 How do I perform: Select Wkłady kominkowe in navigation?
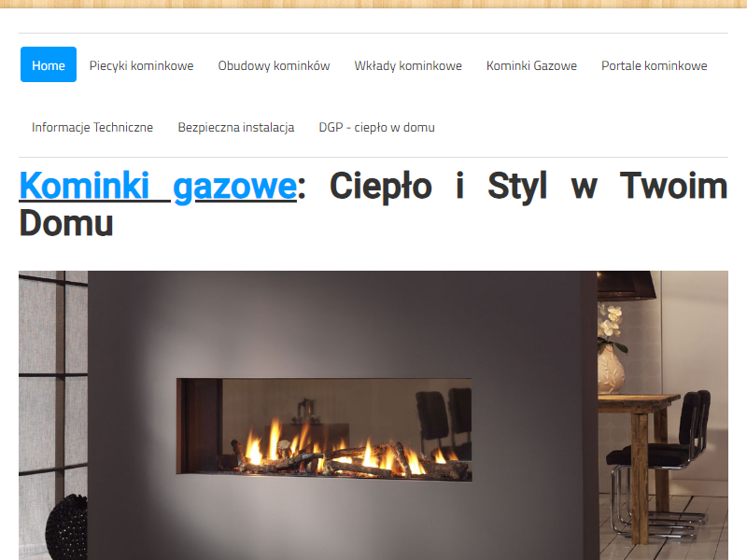[408, 65]
